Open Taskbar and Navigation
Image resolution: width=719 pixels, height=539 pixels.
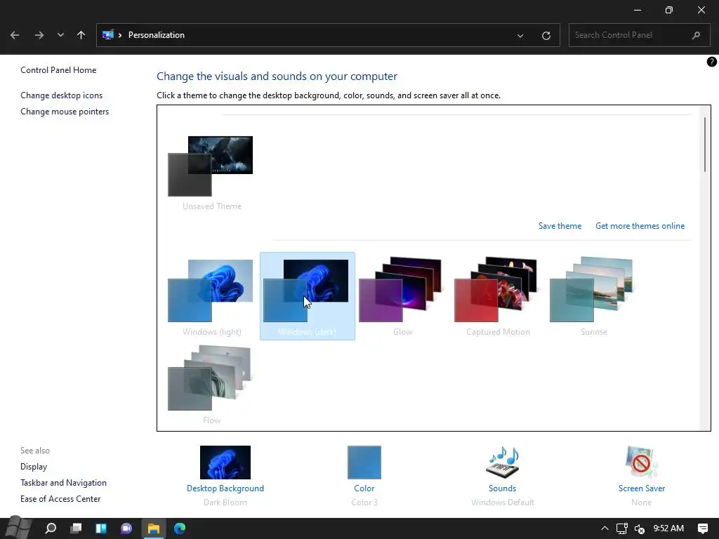63,483
